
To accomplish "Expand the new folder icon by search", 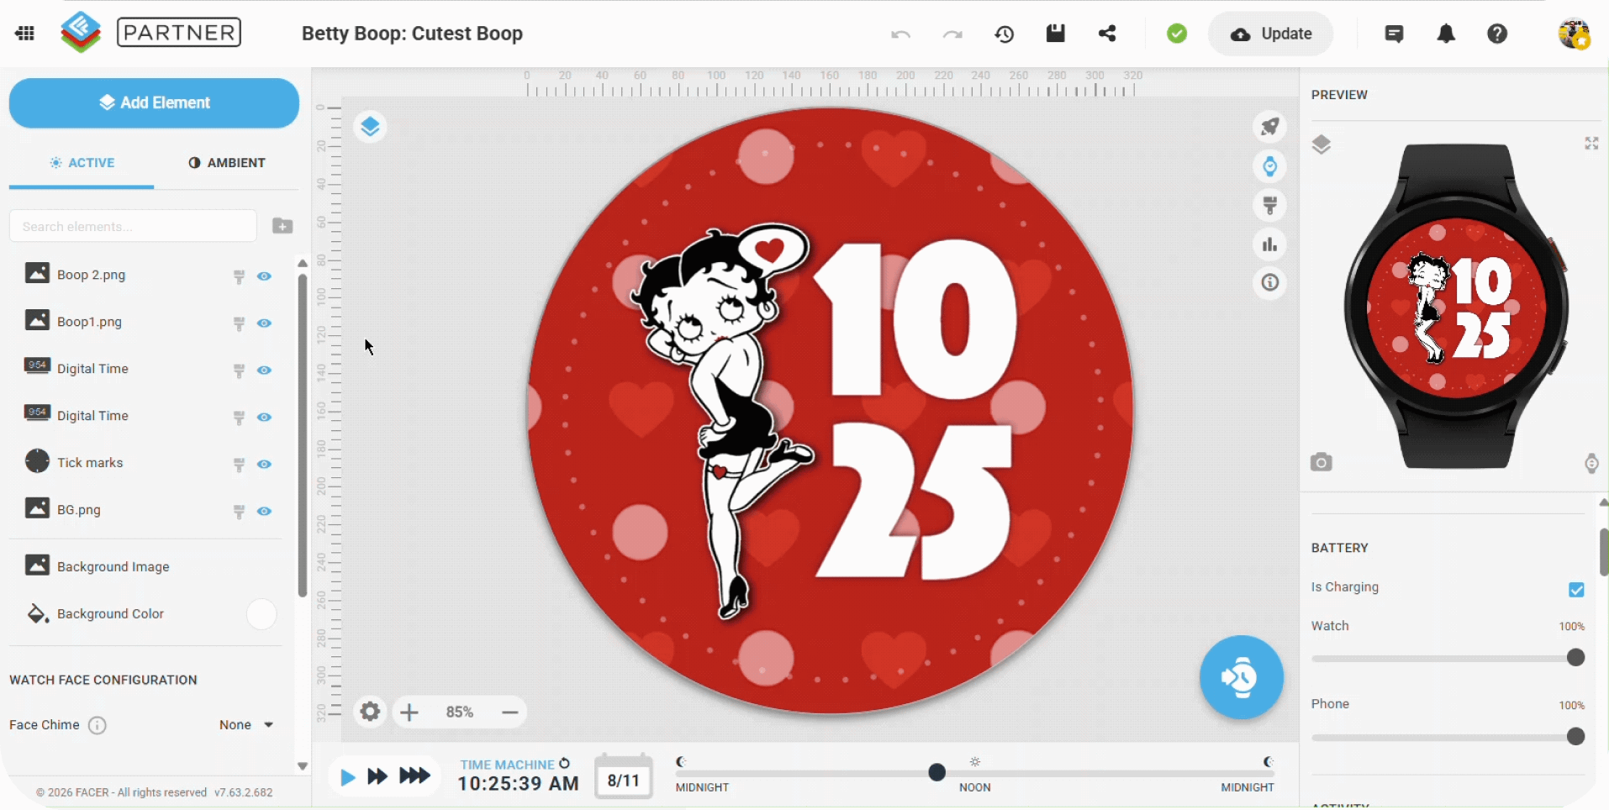I will pos(282,225).
